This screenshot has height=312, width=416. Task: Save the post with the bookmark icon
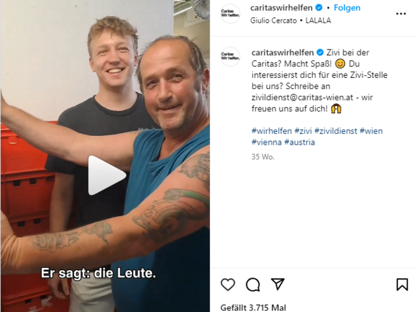pyautogui.click(x=402, y=285)
